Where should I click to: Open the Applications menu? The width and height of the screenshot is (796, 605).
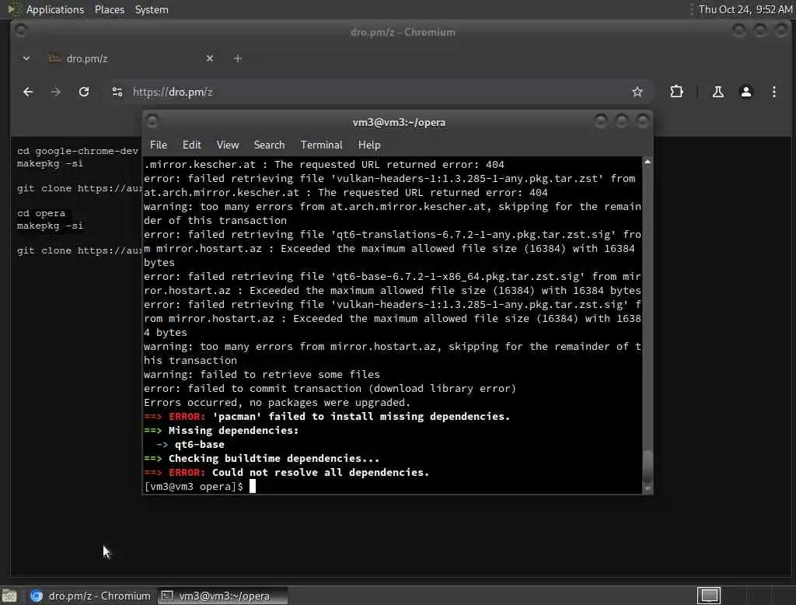55,9
